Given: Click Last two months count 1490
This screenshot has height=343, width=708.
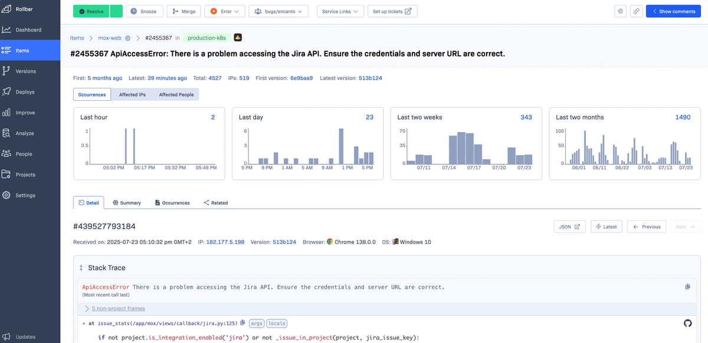Looking at the screenshot, I should 683,117.
